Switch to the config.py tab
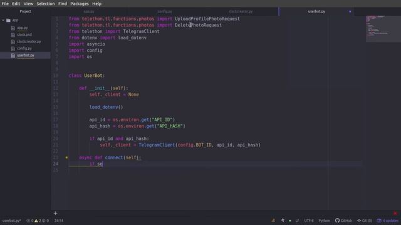The height and width of the screenshot is (225, 401). point(165,11)
